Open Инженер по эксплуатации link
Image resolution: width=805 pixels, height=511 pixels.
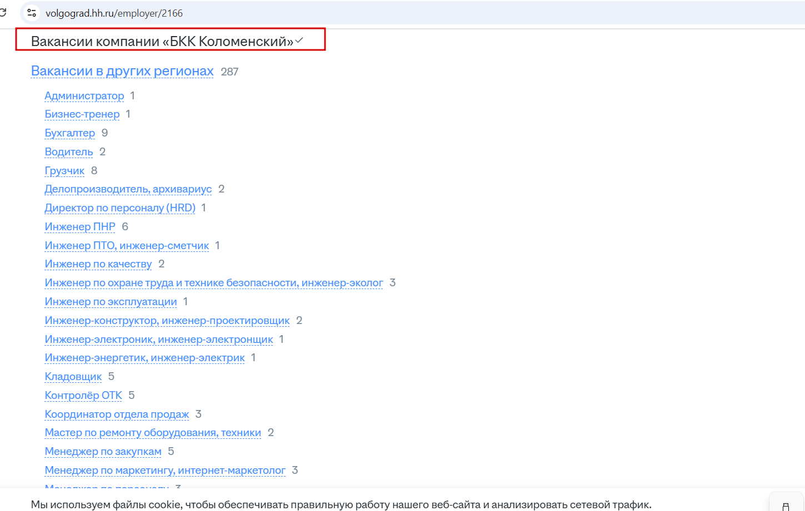[x=111, y=302]
